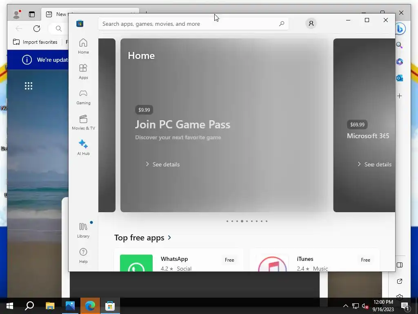See details for Microsoft 365
418x314 pixels.
pyautogui.click(x=374, y=164)
